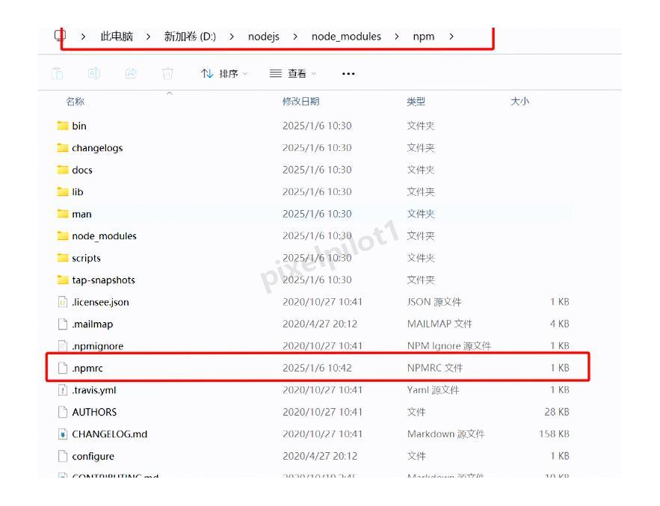Click the AUTHORS file name
The width and height of the screenshot is (660, 506).
[x=94, y=412]
